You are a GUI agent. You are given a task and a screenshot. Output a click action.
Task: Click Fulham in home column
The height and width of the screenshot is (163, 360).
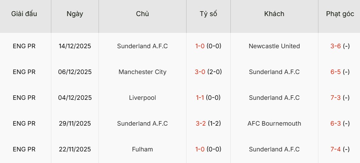(x=142, y=150)
